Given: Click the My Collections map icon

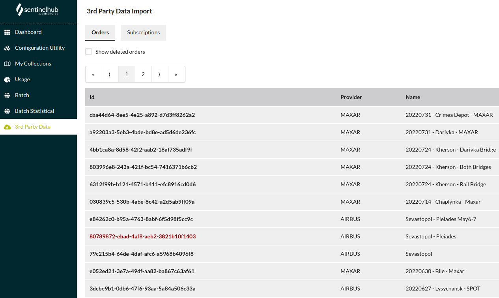Looking at the screenshot, I should 7,64.
